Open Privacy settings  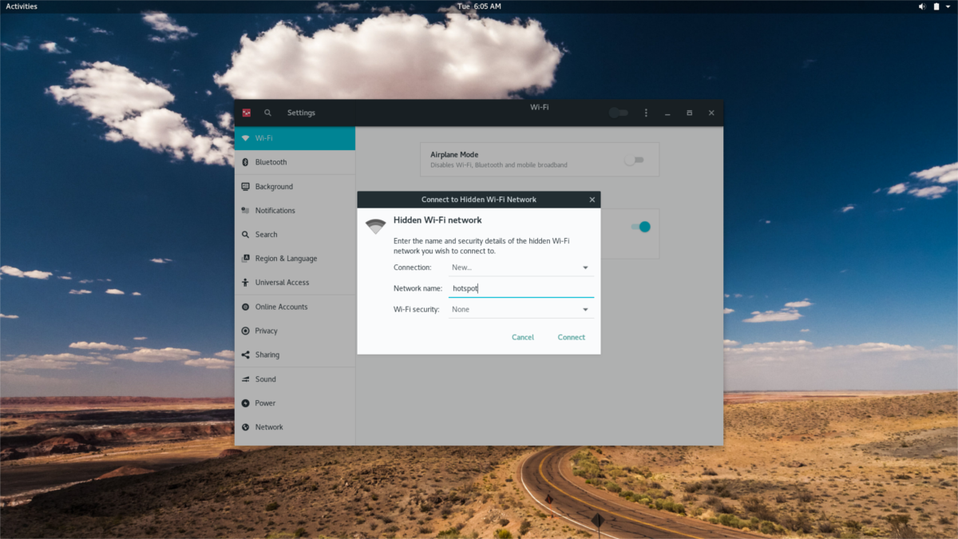[x=295, y=331]
